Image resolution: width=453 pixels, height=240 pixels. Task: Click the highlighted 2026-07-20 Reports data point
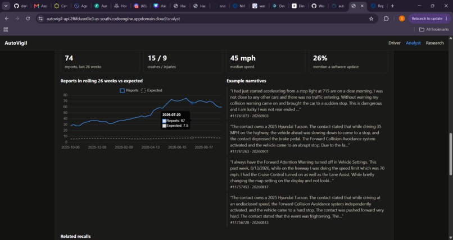click(192, 103)
